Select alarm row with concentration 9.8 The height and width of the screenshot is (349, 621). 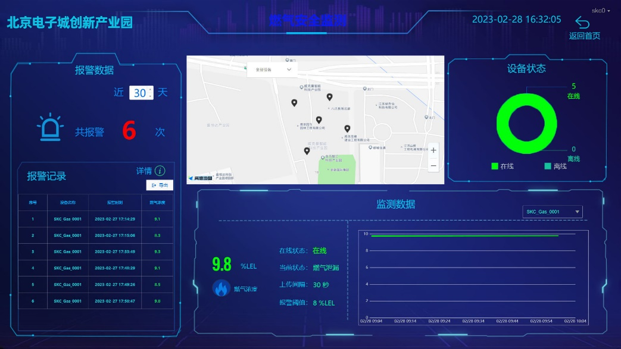point(96,301)
